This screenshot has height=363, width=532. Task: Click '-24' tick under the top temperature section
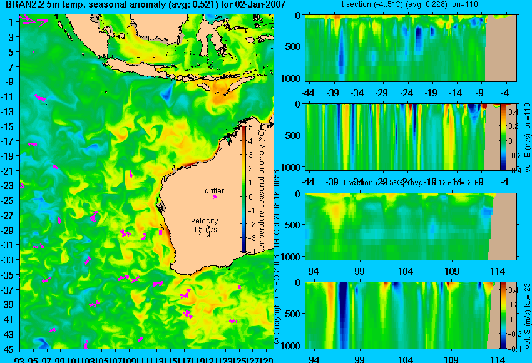click(x=407, y=93)
